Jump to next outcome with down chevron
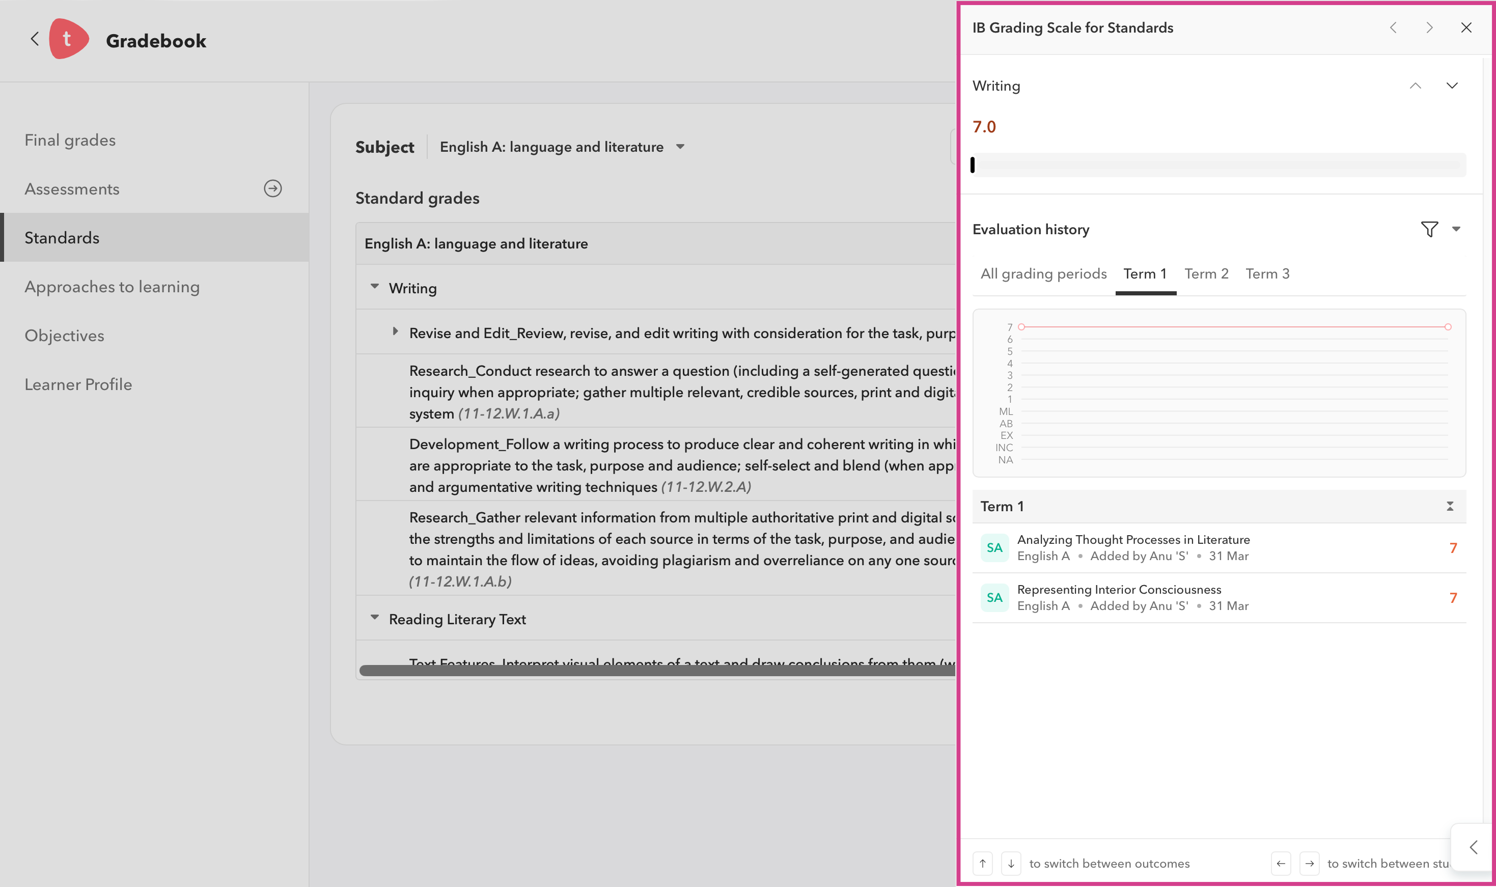 coord(1452,86)
